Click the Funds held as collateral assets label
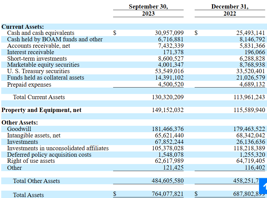 click(x=46, y=78)
